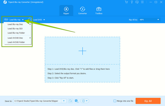Collapse the Load Blu-ray dropdown arrow
The image size is (165, 106).
23,20
